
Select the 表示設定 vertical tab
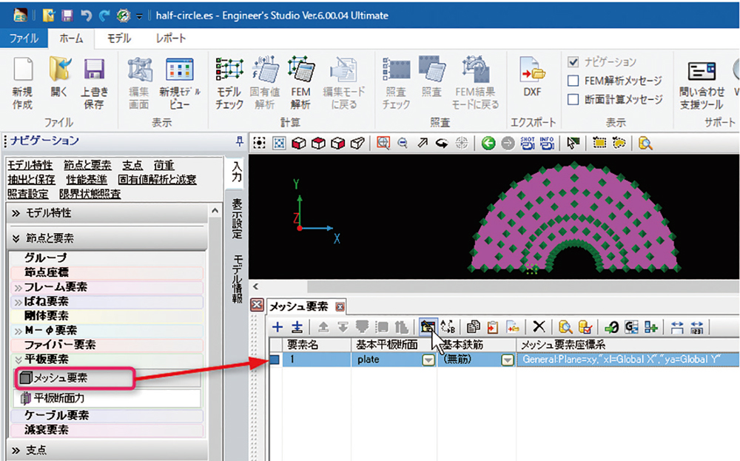coord(237,218)
